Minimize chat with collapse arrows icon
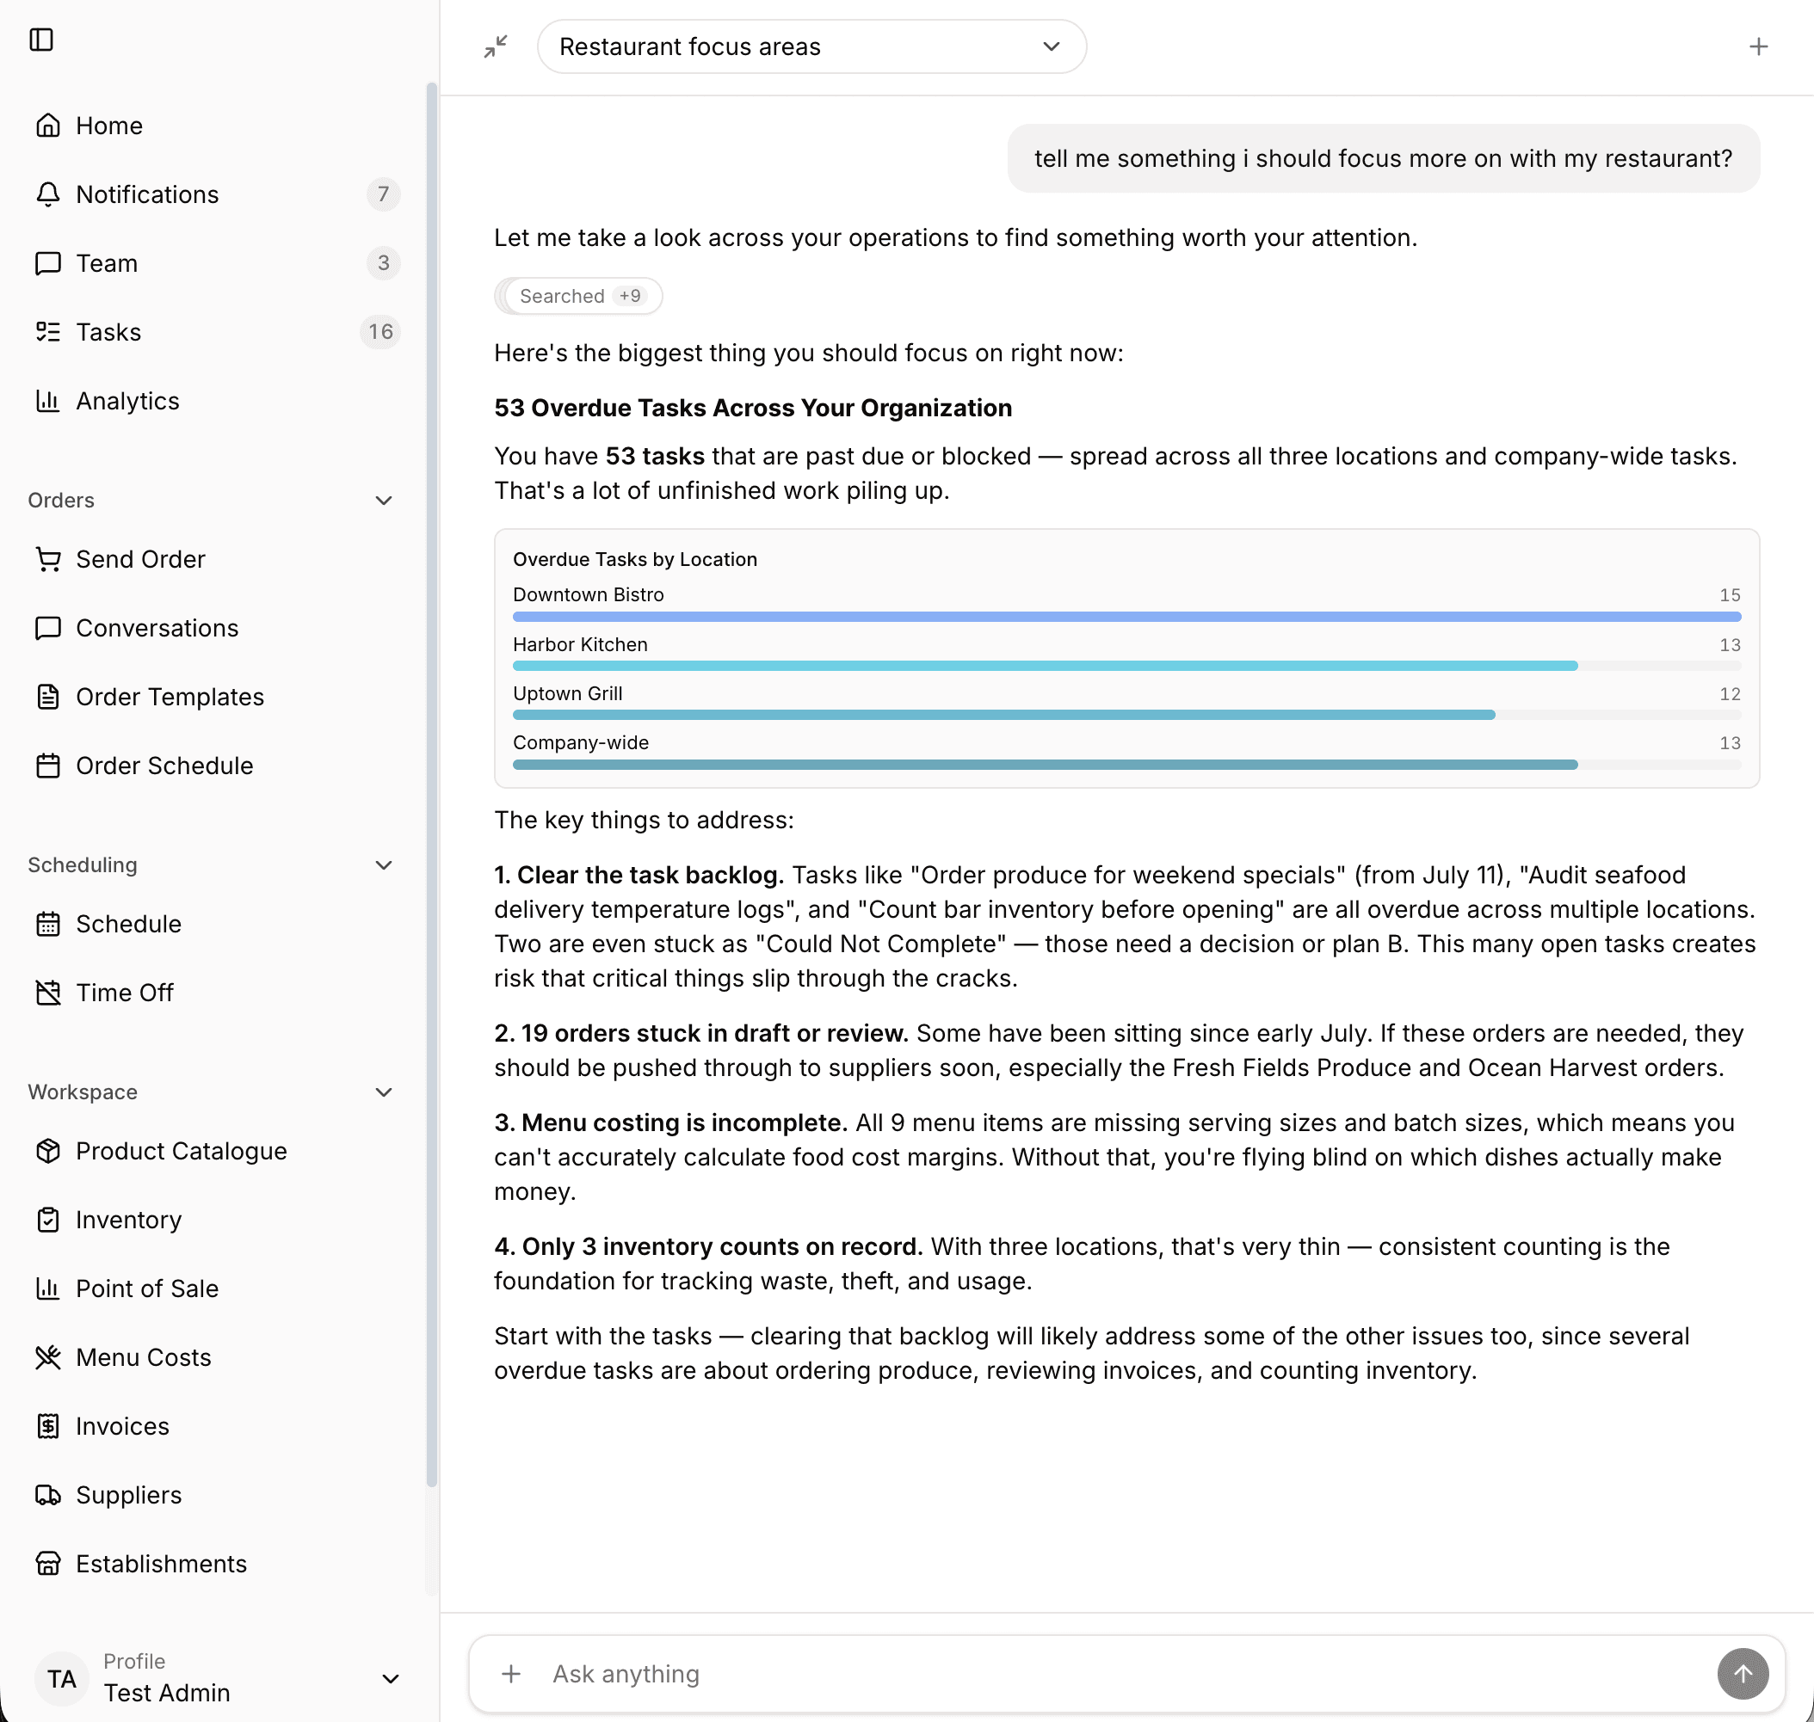Viewport: 1814px width, 1722px height. (496, 46)
